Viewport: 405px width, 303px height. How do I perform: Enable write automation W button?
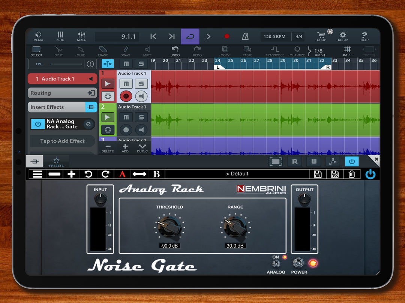click(x=314, y=161)
